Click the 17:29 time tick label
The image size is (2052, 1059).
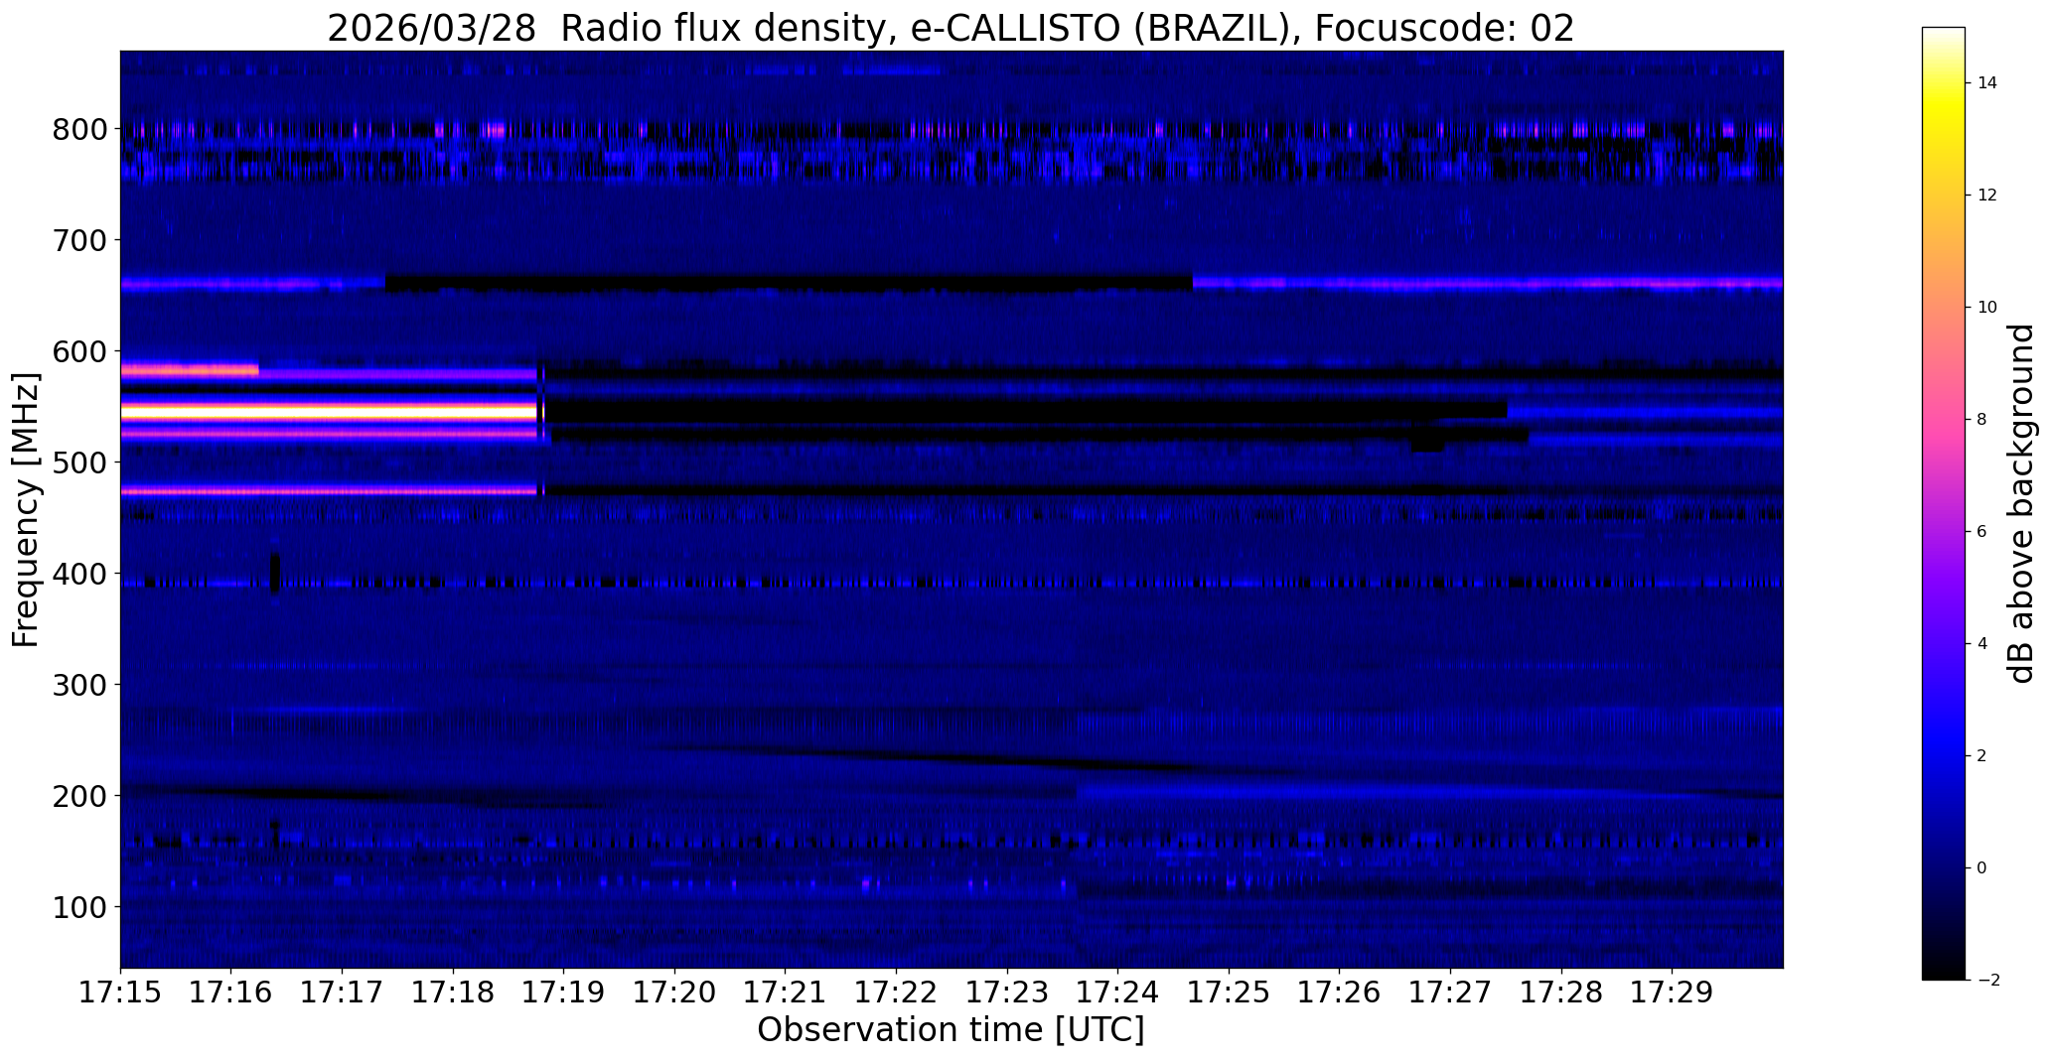click(1672, 993)
